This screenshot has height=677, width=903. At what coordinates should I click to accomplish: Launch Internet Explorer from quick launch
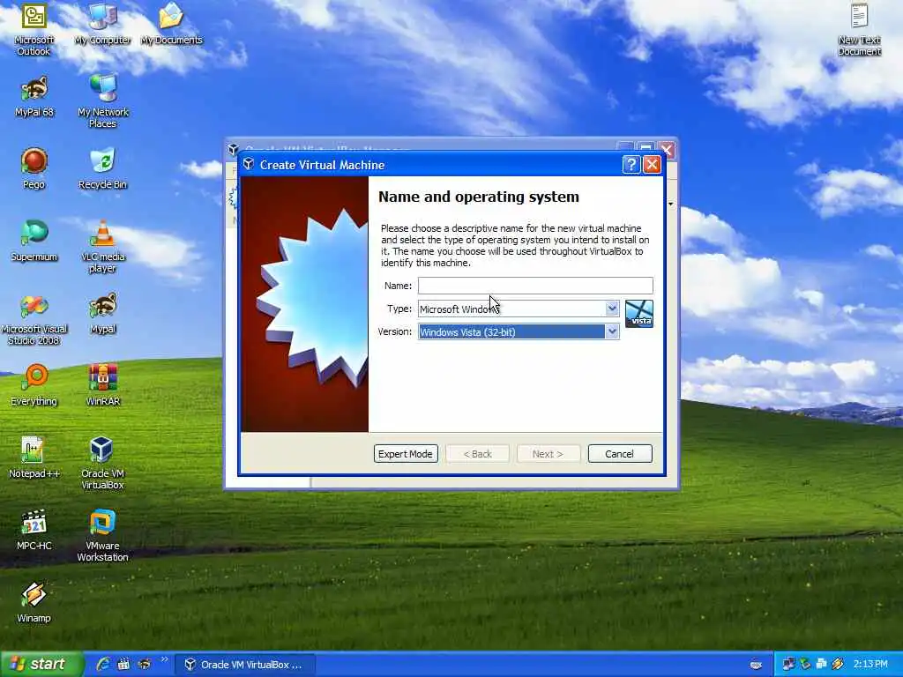tap(102, 664)
